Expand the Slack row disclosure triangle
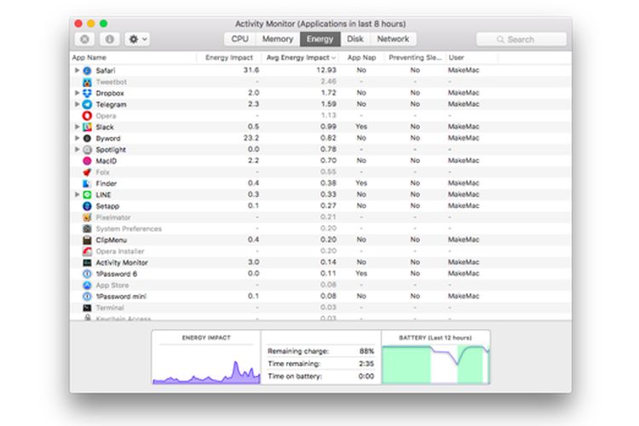 77,127
